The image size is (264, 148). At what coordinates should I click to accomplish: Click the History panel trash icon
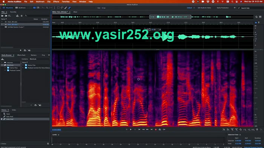pos(48,143)
